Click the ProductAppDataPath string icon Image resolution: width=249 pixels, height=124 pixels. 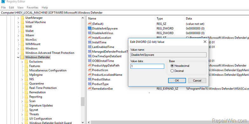pyautogui.click(x=90, y=65)
